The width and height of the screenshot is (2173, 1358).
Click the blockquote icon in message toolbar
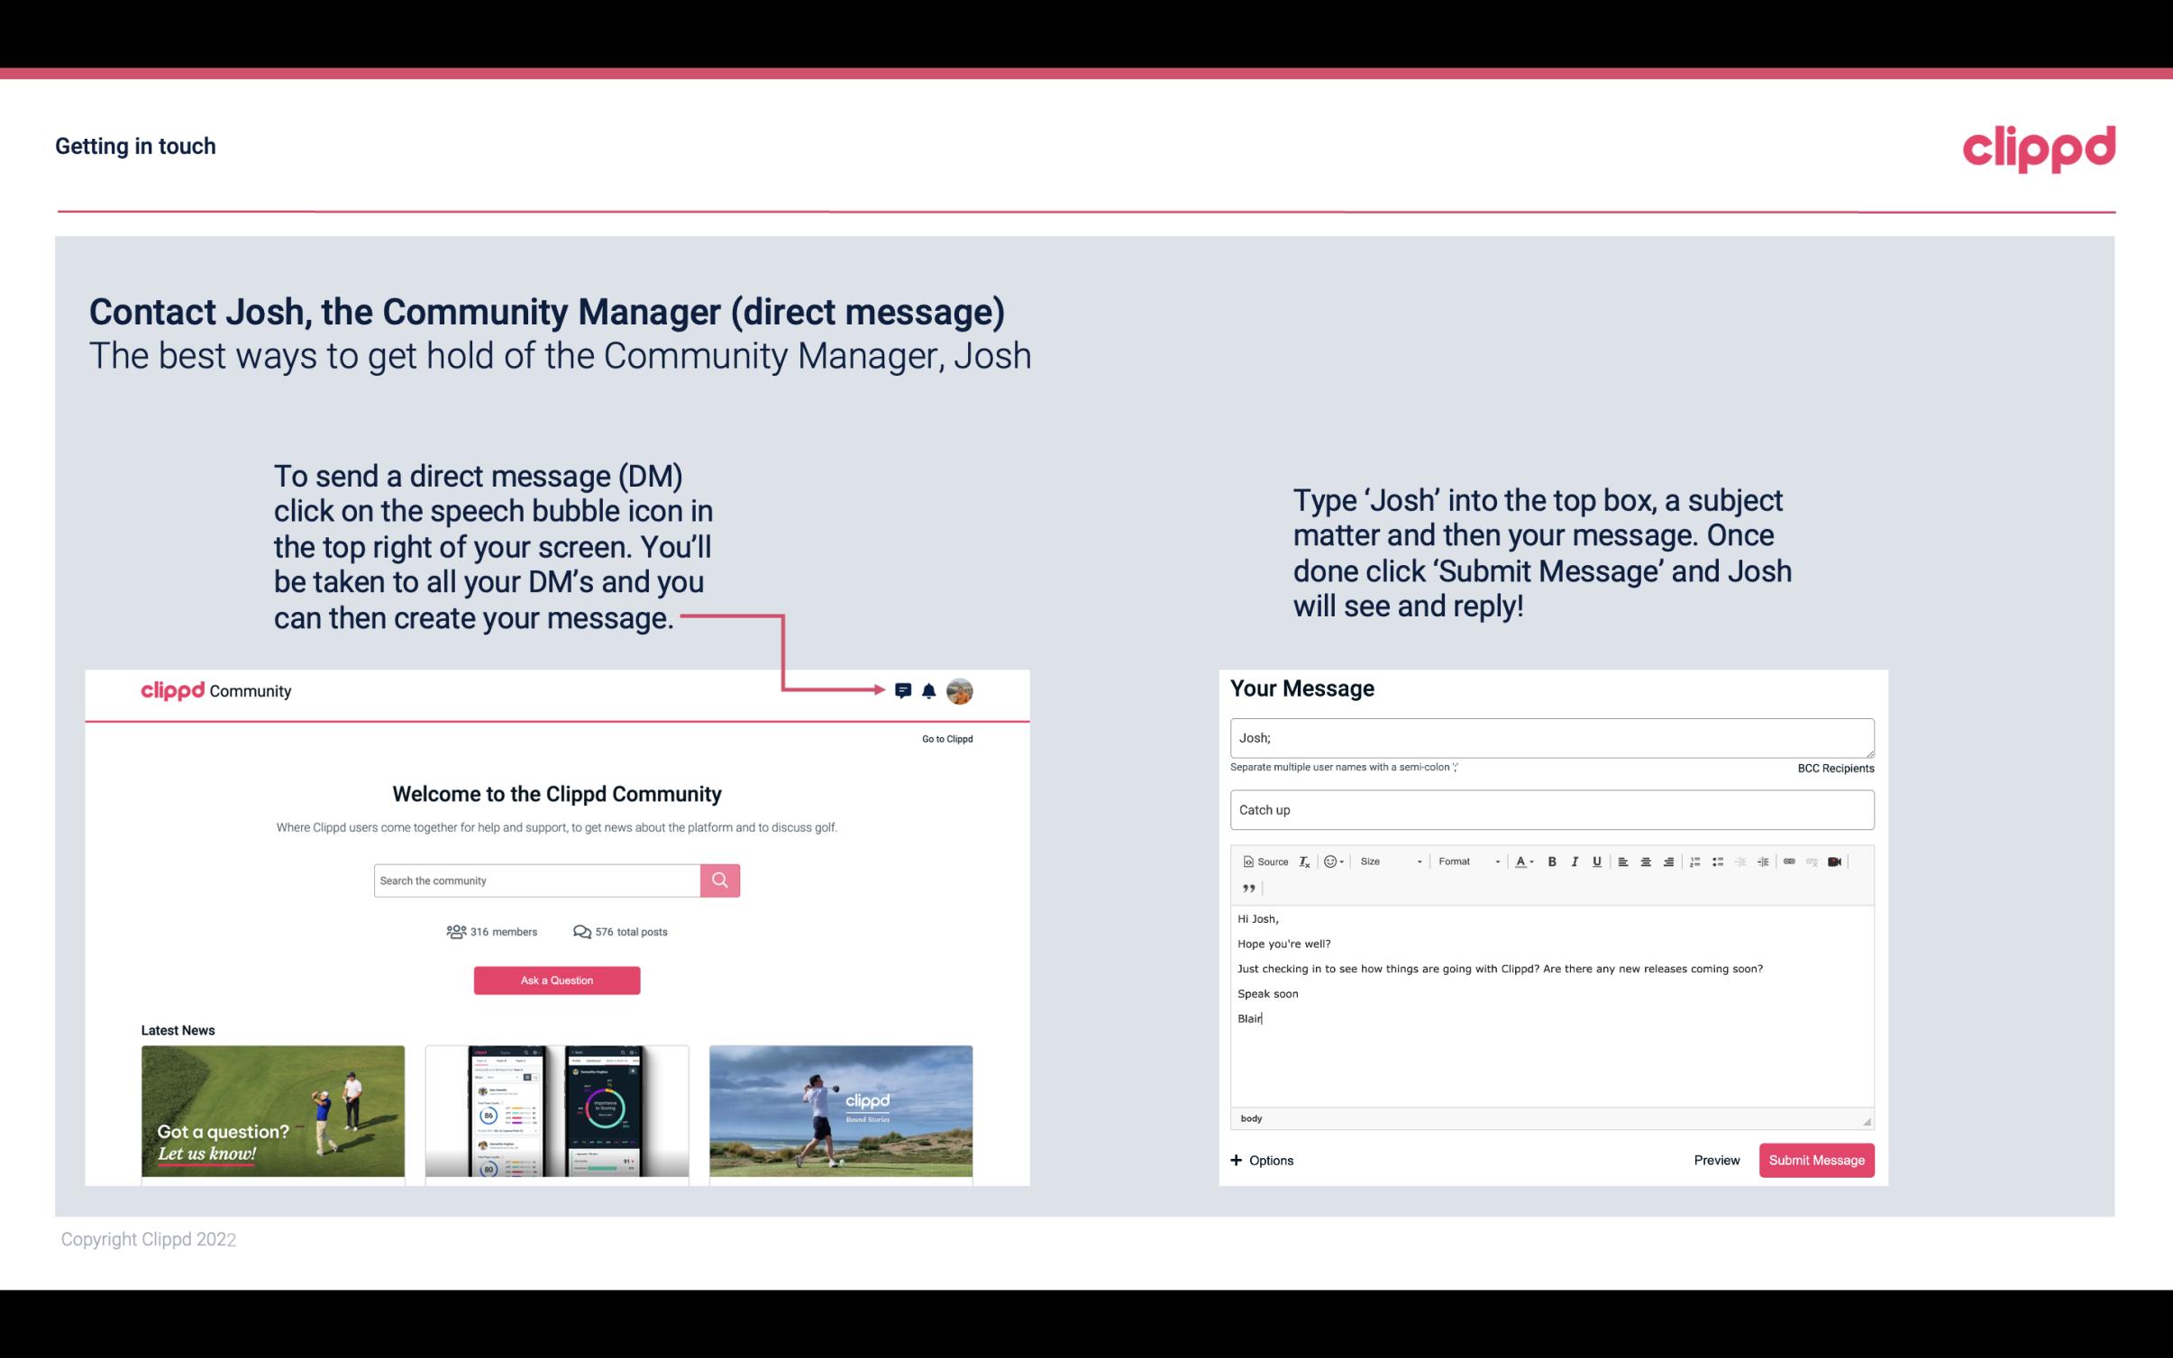[1248, 887]
